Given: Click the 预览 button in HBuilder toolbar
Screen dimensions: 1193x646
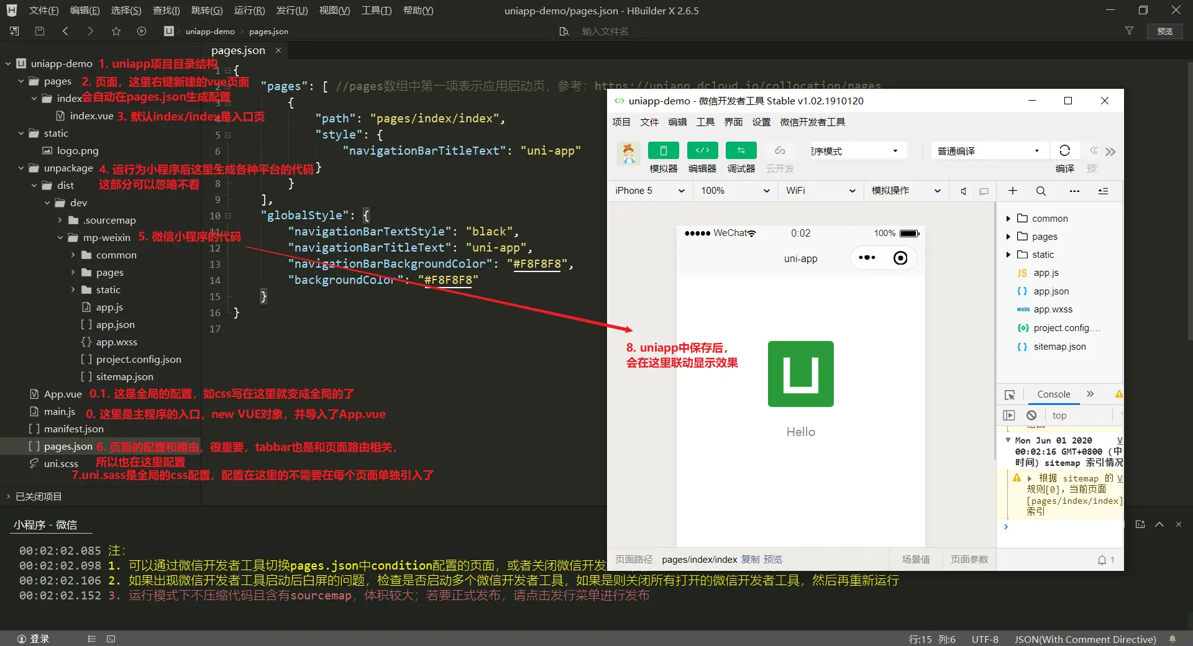Looking at the screenshot, I should [x=1165, y=31].
